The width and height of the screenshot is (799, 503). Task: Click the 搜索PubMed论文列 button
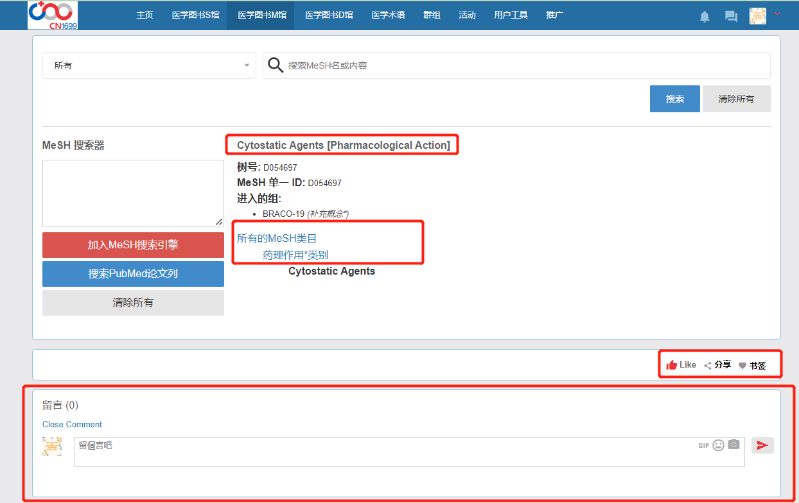(133, 273)
